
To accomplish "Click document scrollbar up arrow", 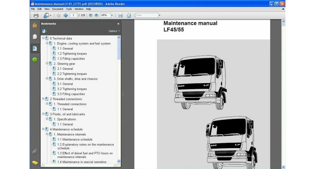I will tap(283, 21).
